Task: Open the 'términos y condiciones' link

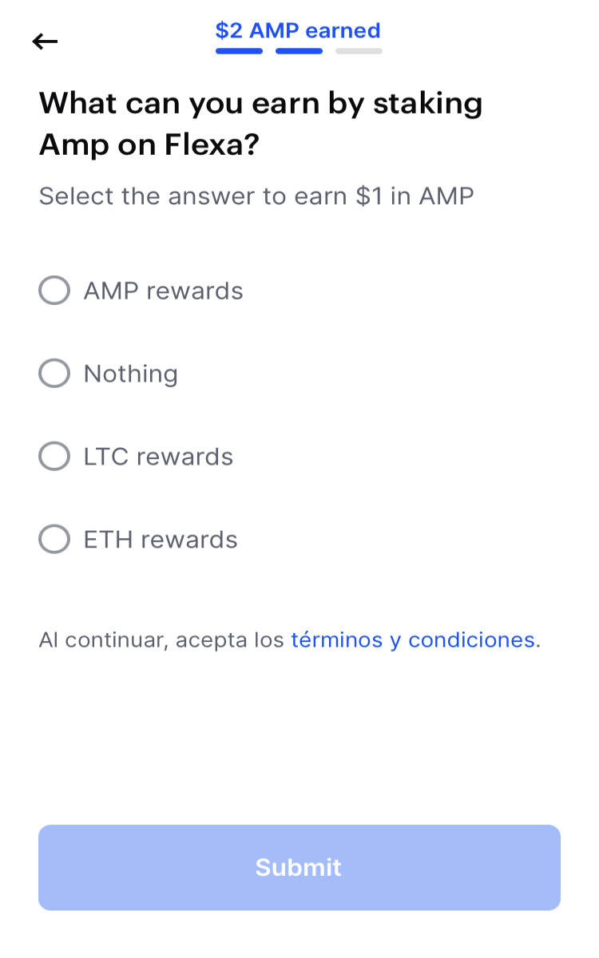Action: pyautogui.click(x=413, y=639)
